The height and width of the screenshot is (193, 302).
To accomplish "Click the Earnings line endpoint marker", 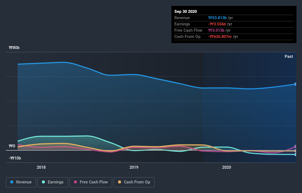I will tap(296, 154).
